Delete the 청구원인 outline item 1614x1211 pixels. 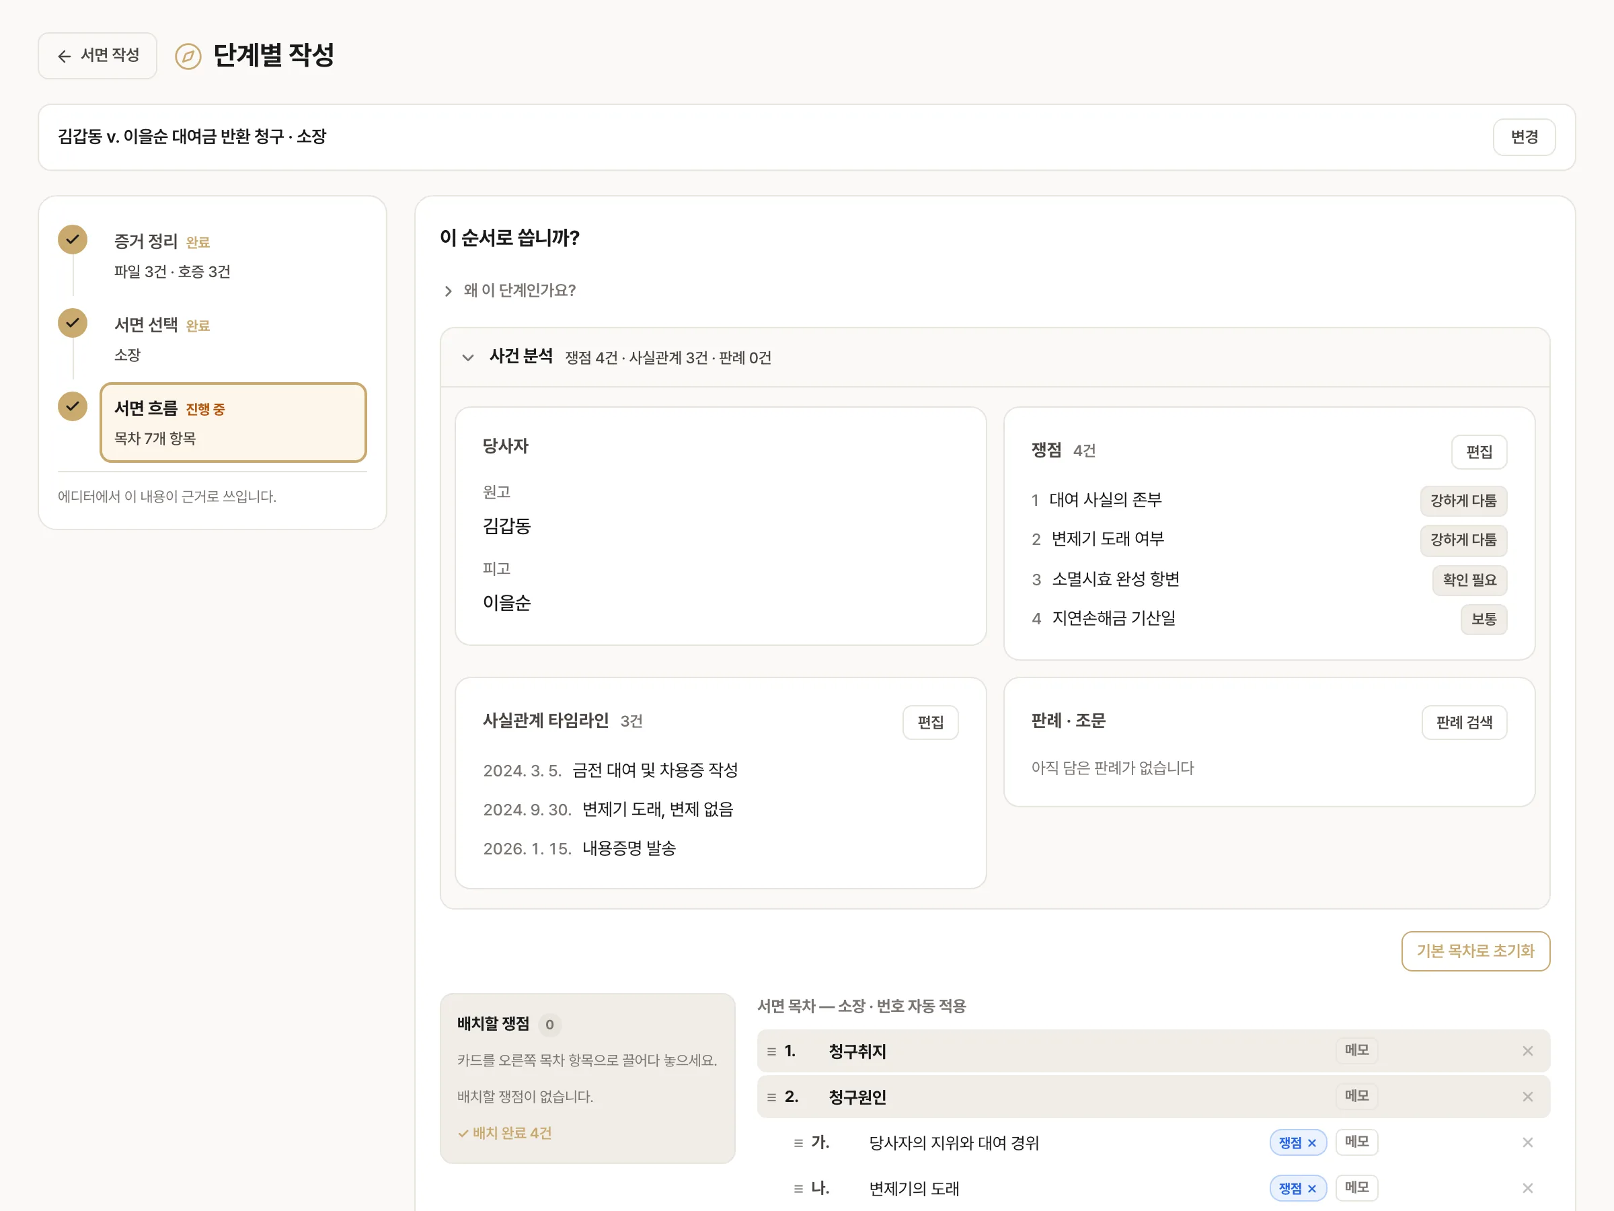click(1527, 1097)
